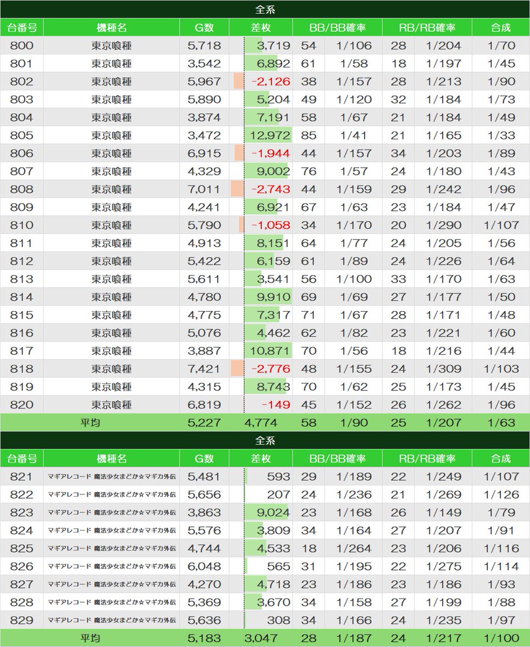Image resolution: width=530 pixels, height=647 pixels.
Task: Select RB probability 1/309
Action: tap(443, 369)
